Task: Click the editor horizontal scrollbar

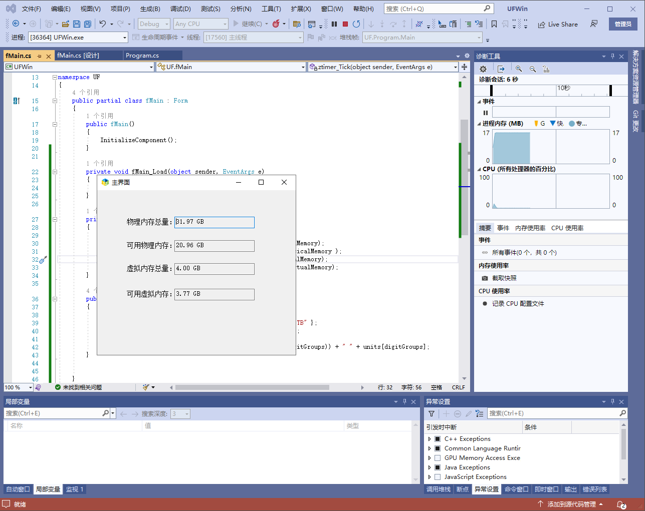Action: tap(252, 387)
